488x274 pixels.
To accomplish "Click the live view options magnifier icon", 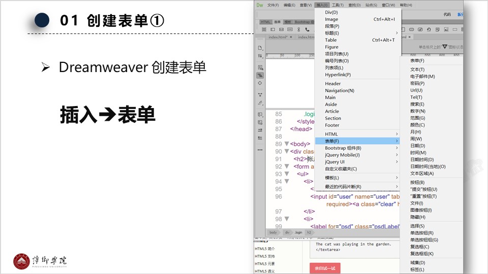I will click(x=260, y=67).
